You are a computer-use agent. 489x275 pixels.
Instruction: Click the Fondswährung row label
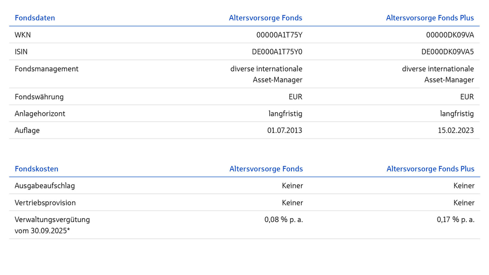[39, 97]
